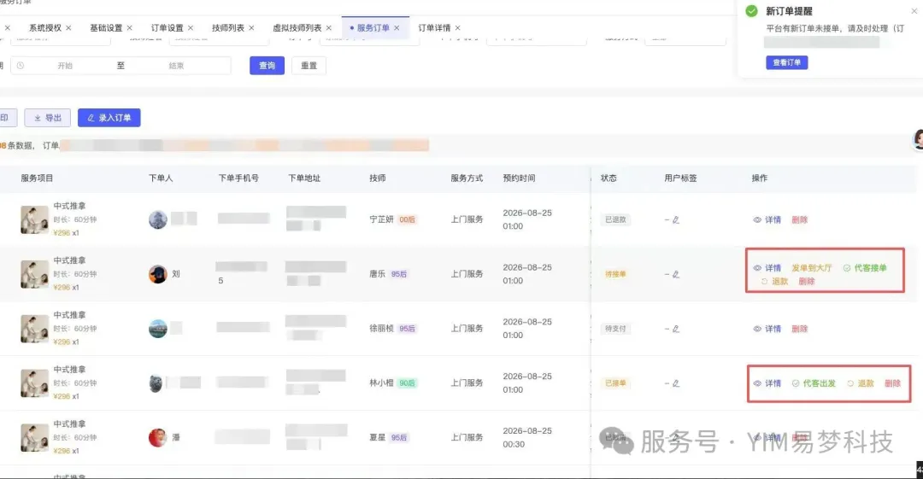
Task: View 详情 of 徐丽桢 order
Action: click(767, 329)
